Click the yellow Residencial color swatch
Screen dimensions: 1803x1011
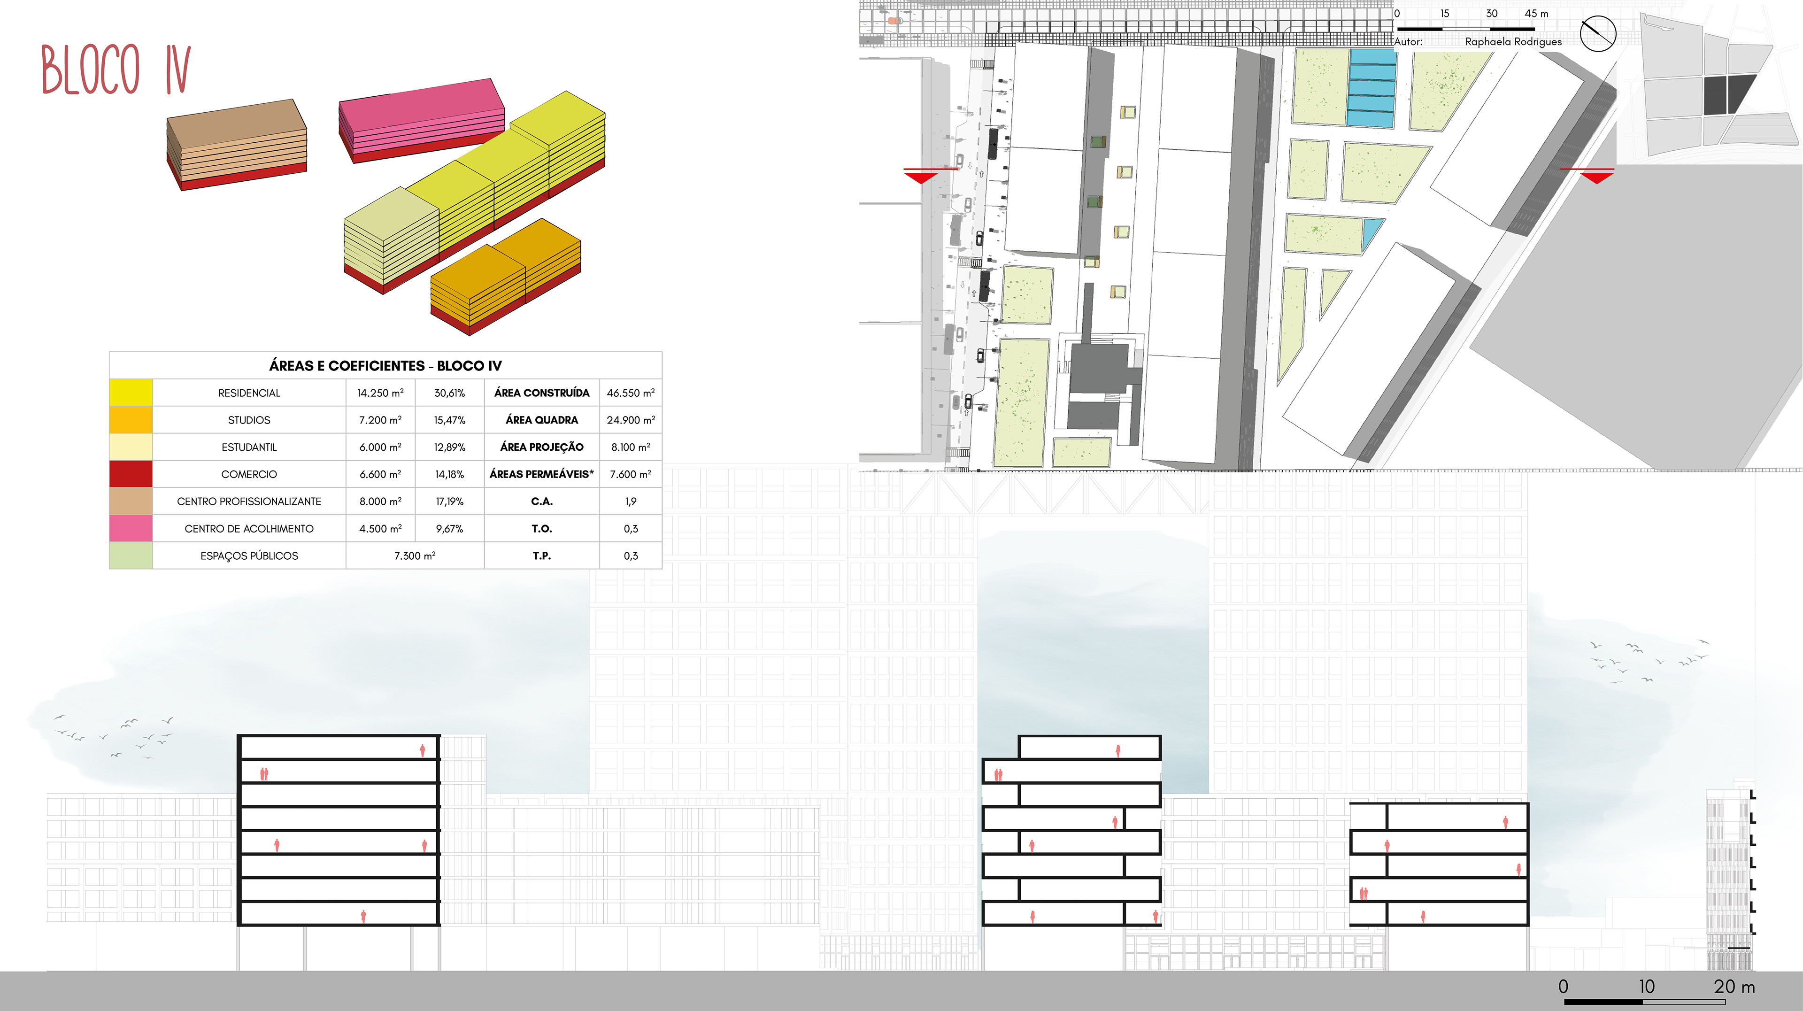pos(131,393)
